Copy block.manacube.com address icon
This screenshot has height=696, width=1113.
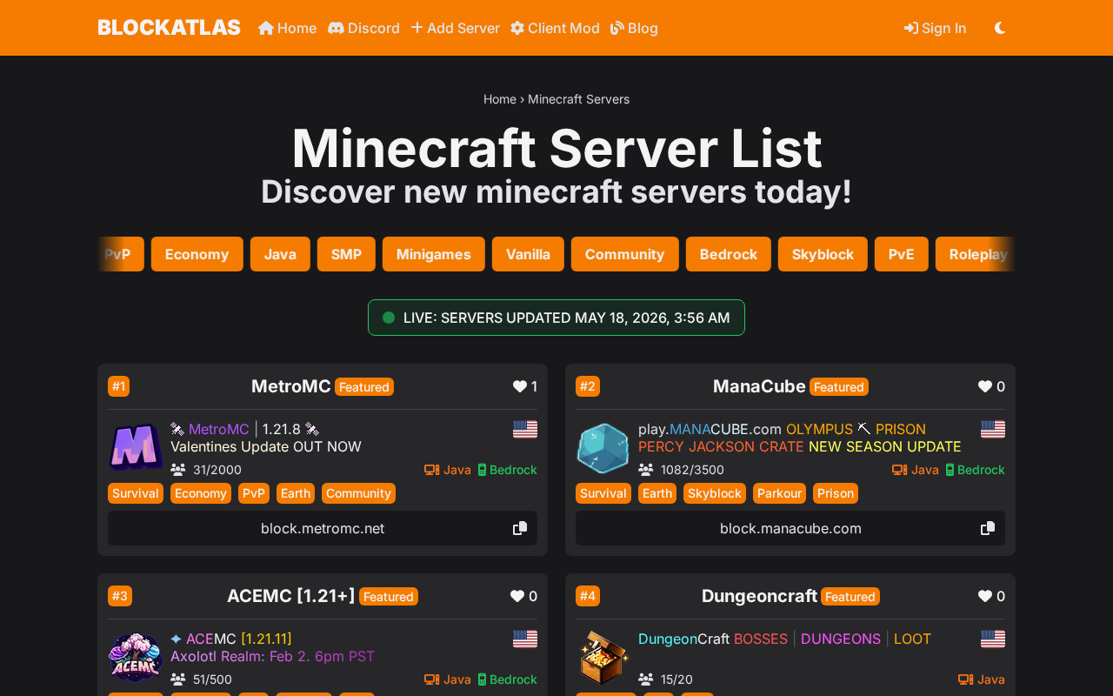click(x=988, y=528)
